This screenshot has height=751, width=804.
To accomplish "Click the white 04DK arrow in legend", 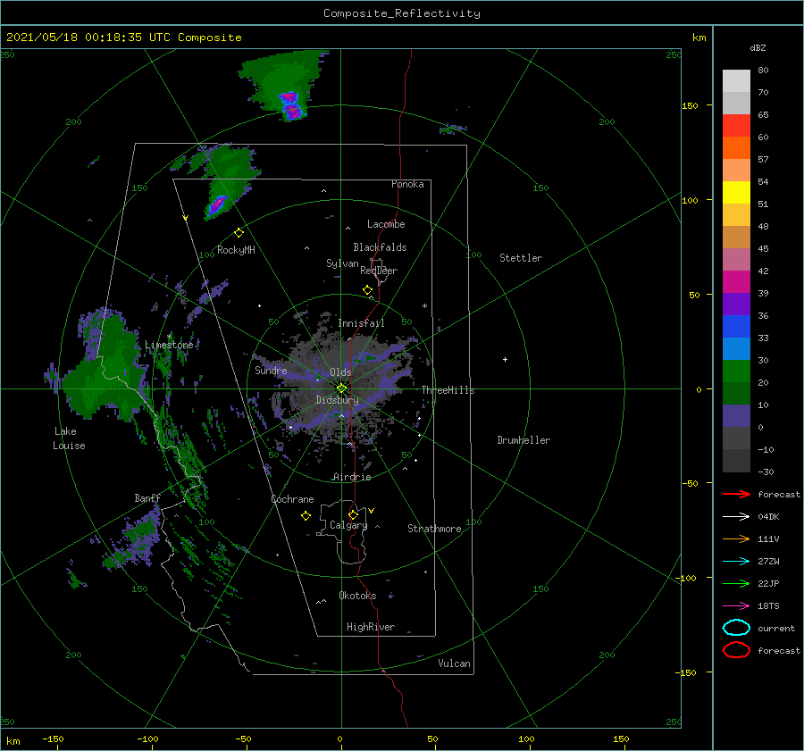I will (736, 517).
